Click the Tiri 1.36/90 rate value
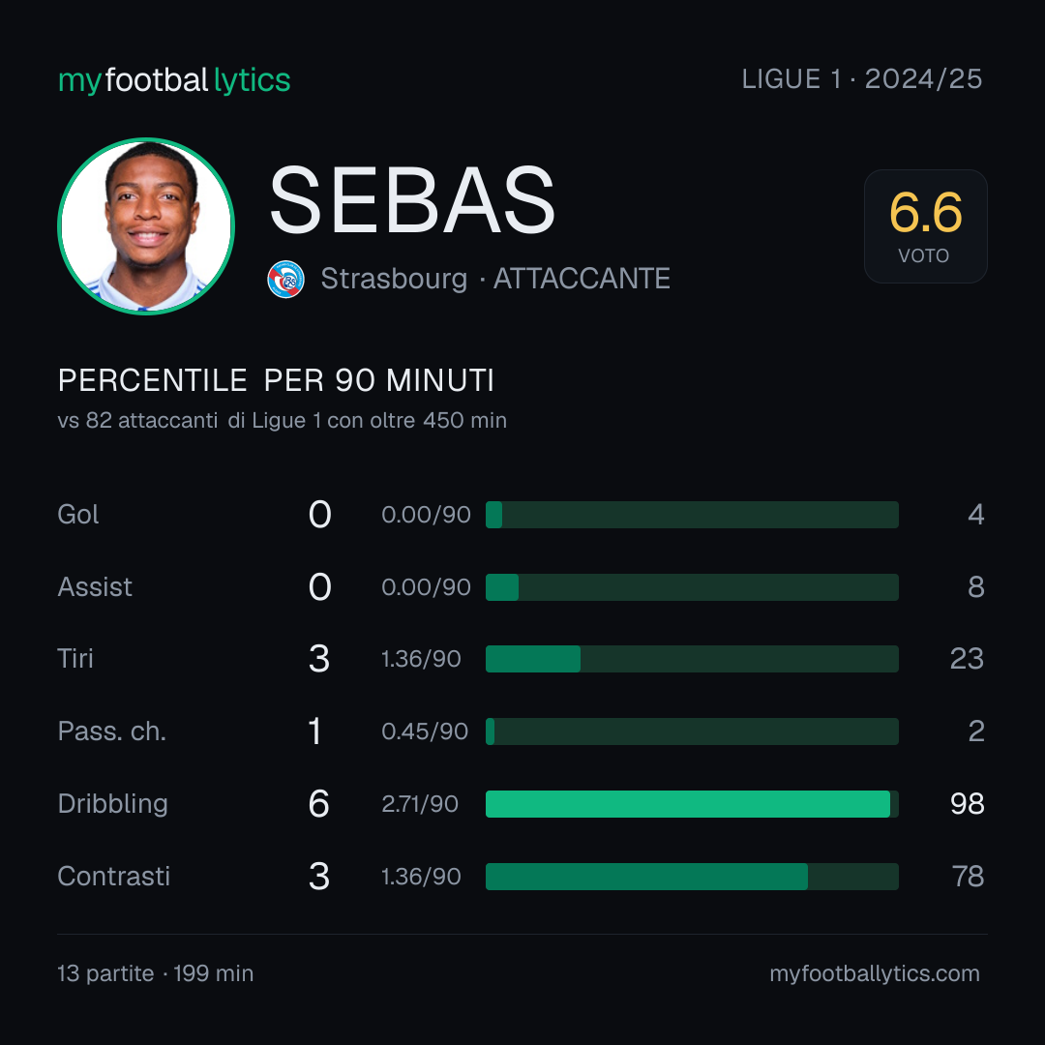 click(x=421, y=659)
